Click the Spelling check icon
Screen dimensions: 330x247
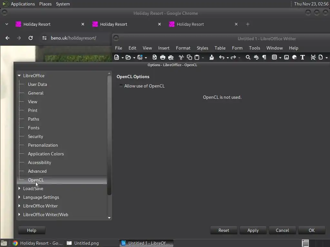[x=256, y=57]
